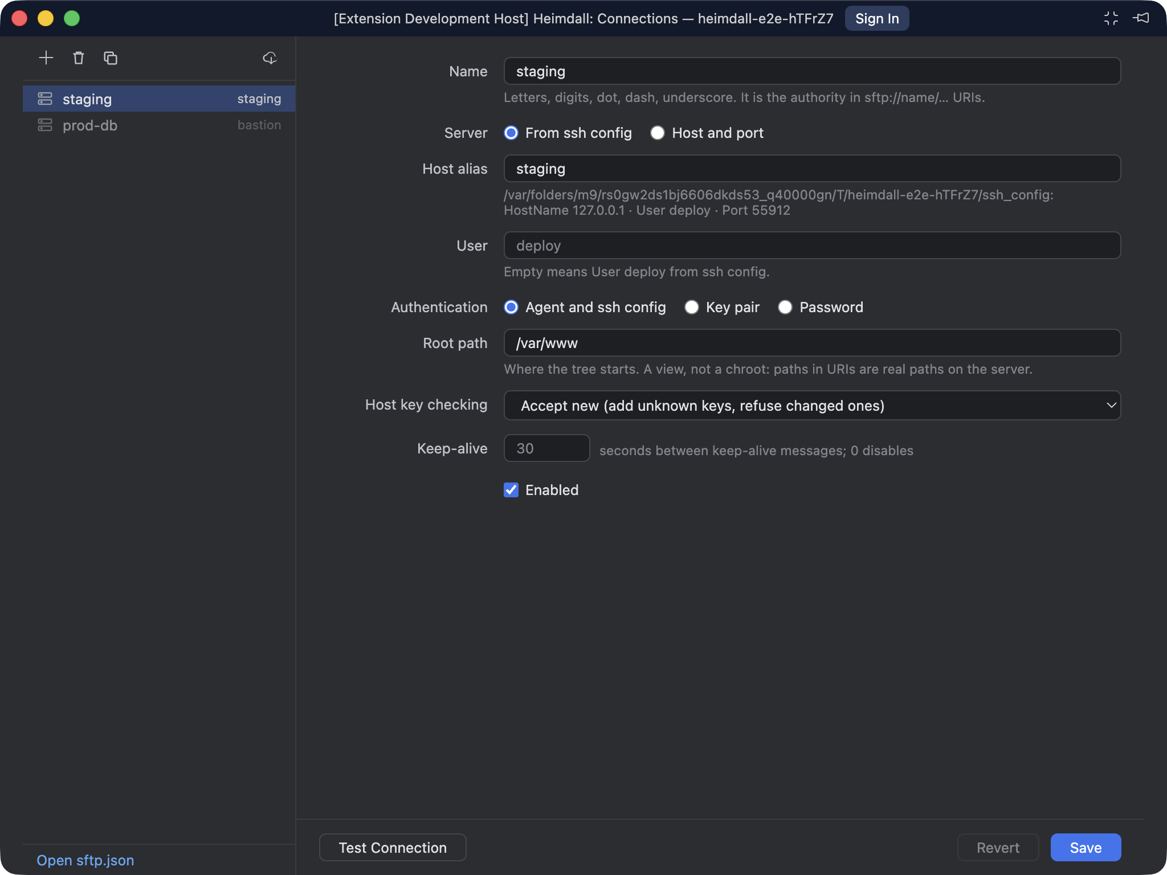Click the Revert button
1167x875 pixels.
998,848
